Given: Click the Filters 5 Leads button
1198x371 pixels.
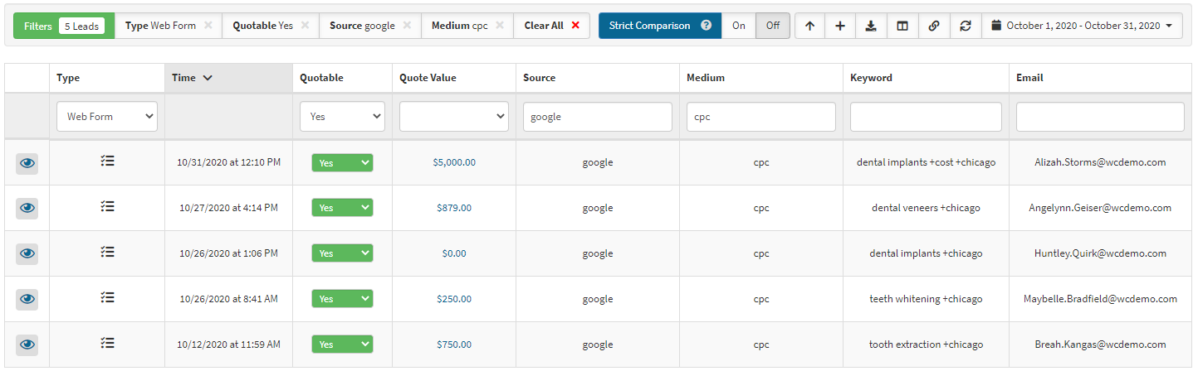Looking at the screenshot, I should pos(63,26).
